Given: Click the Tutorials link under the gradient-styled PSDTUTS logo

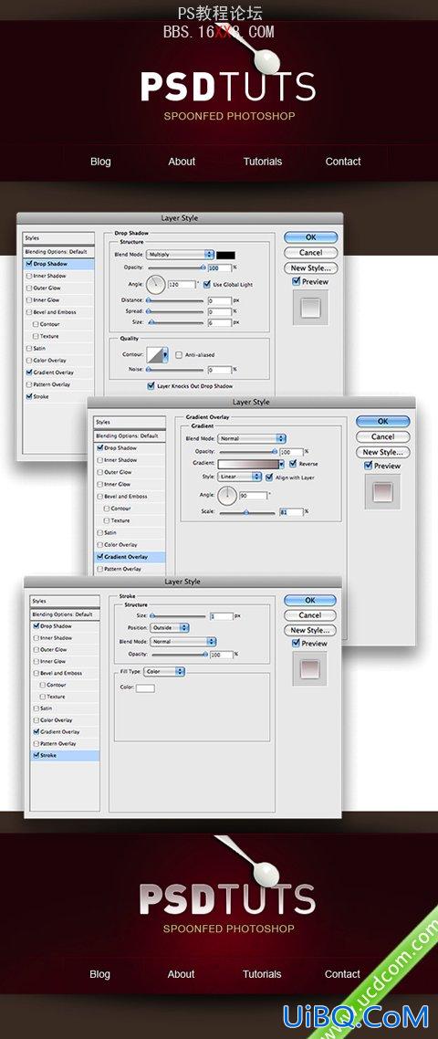Looking at the screenshot, I should [x=262, y=974].
